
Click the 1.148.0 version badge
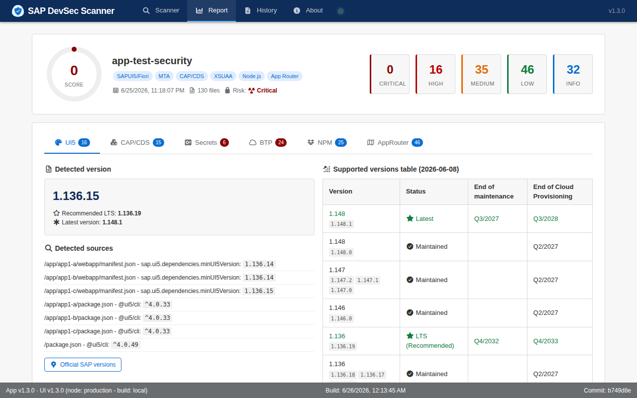point(341,252)
